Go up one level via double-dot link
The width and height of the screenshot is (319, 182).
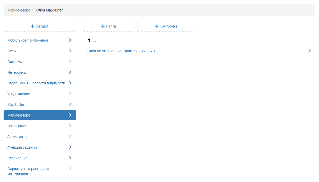[x=95, y=41]
